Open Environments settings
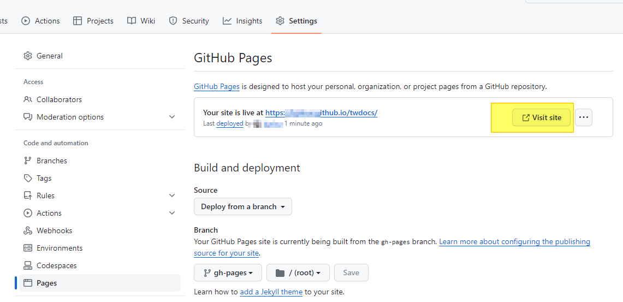623x302 pixels. (x=100, y=248)
